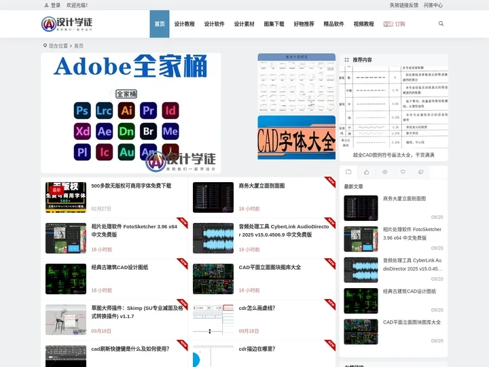This screenshot has height=367, width=489.
Task: Select the heart favorites tab icon
Action: point(403,172)
